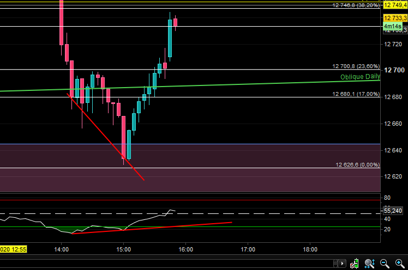Click the 15:00 time axis label
The width and height of the screenshot is (408, 270).
124,249
